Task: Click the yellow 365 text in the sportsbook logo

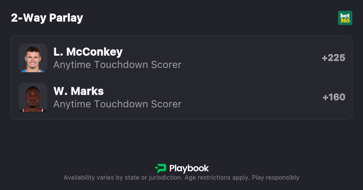Action: pyautogui.click(x=345, y=21)
